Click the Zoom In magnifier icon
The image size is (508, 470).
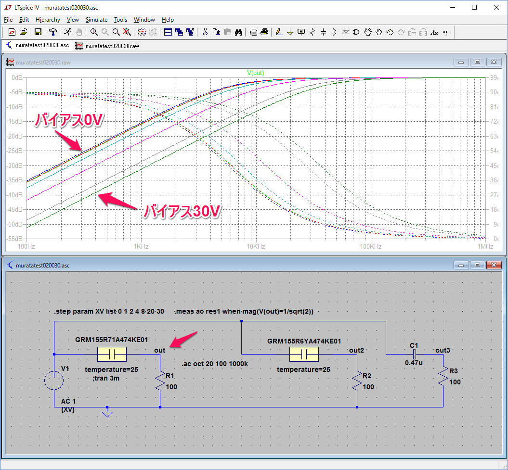(x=94, y=32)
